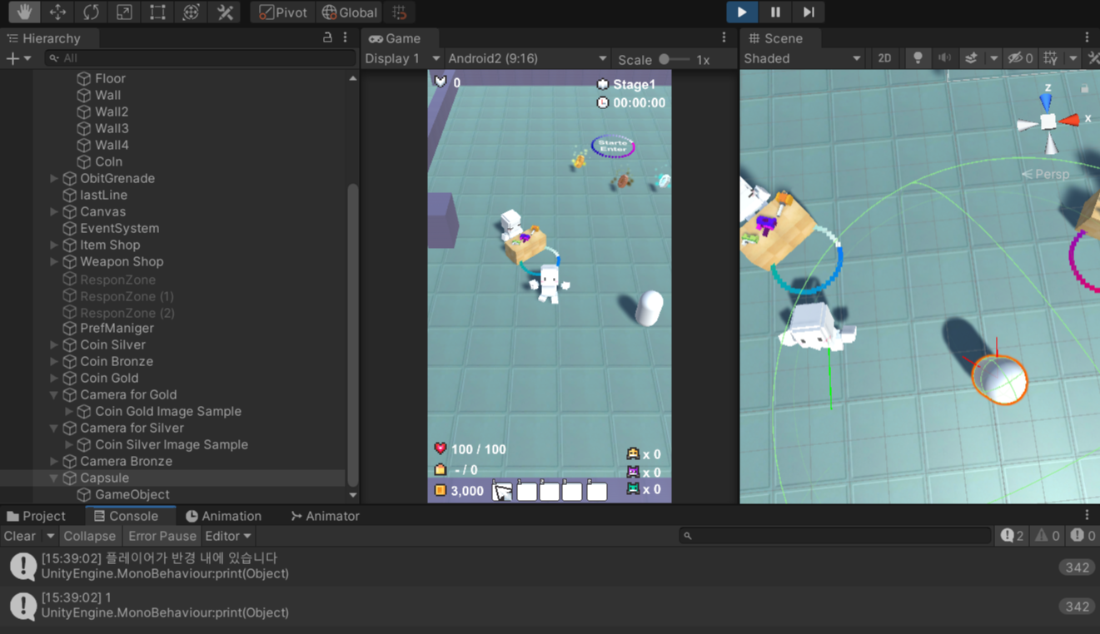Toggle Collapse in the Console

[x=89, y=536]
